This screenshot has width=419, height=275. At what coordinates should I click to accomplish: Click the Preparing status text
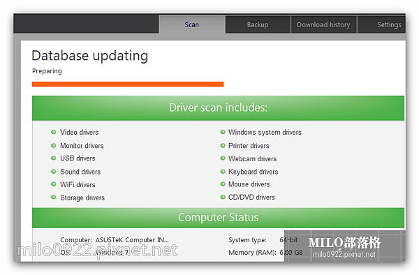click(x=47, y=71)
